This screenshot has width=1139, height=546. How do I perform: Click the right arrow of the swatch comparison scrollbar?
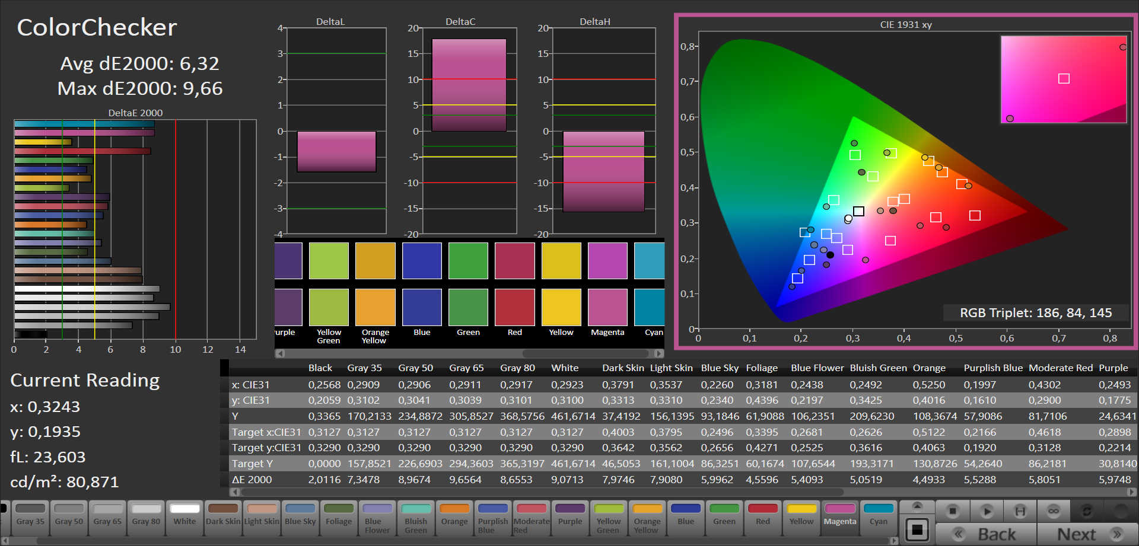pyautogui.click(x=658, y=353)
